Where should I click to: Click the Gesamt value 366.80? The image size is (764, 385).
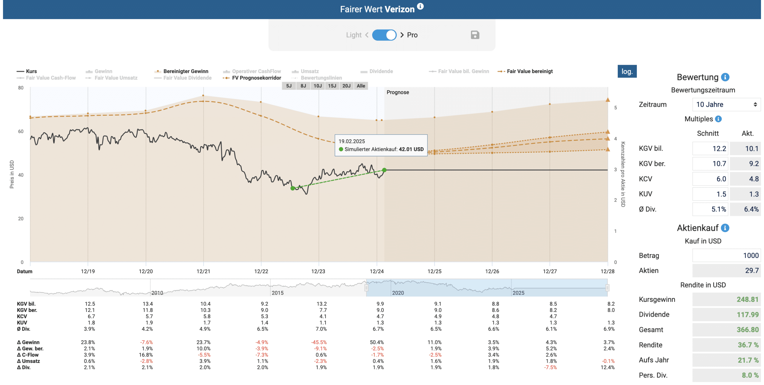tap(726, 330)
